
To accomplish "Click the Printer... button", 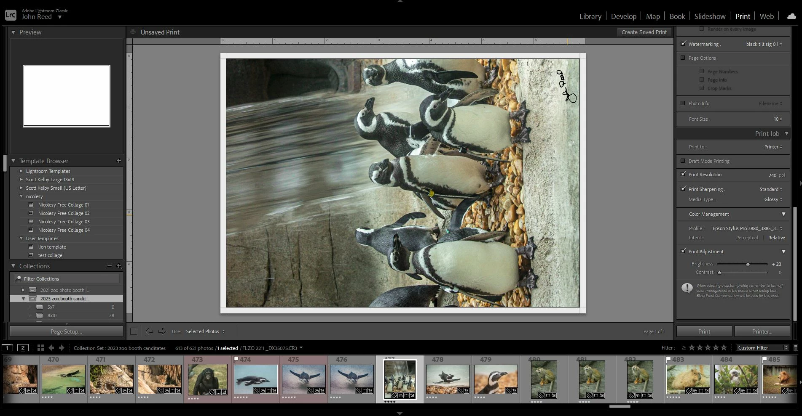I will coord(762,331).
